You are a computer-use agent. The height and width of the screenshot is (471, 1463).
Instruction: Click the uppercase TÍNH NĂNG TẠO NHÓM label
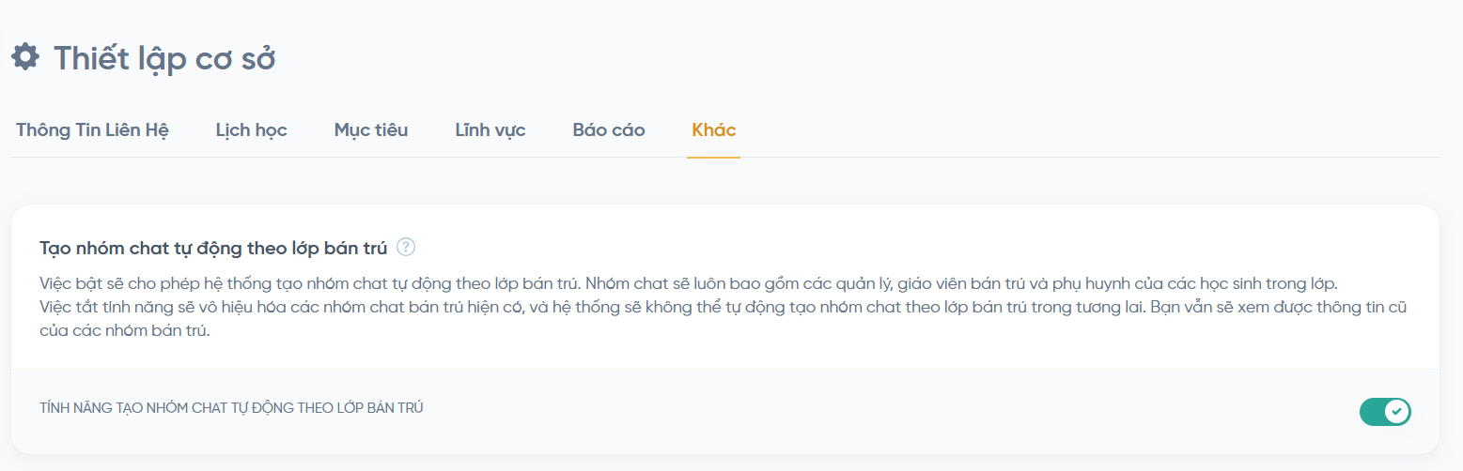pos(231,408)
